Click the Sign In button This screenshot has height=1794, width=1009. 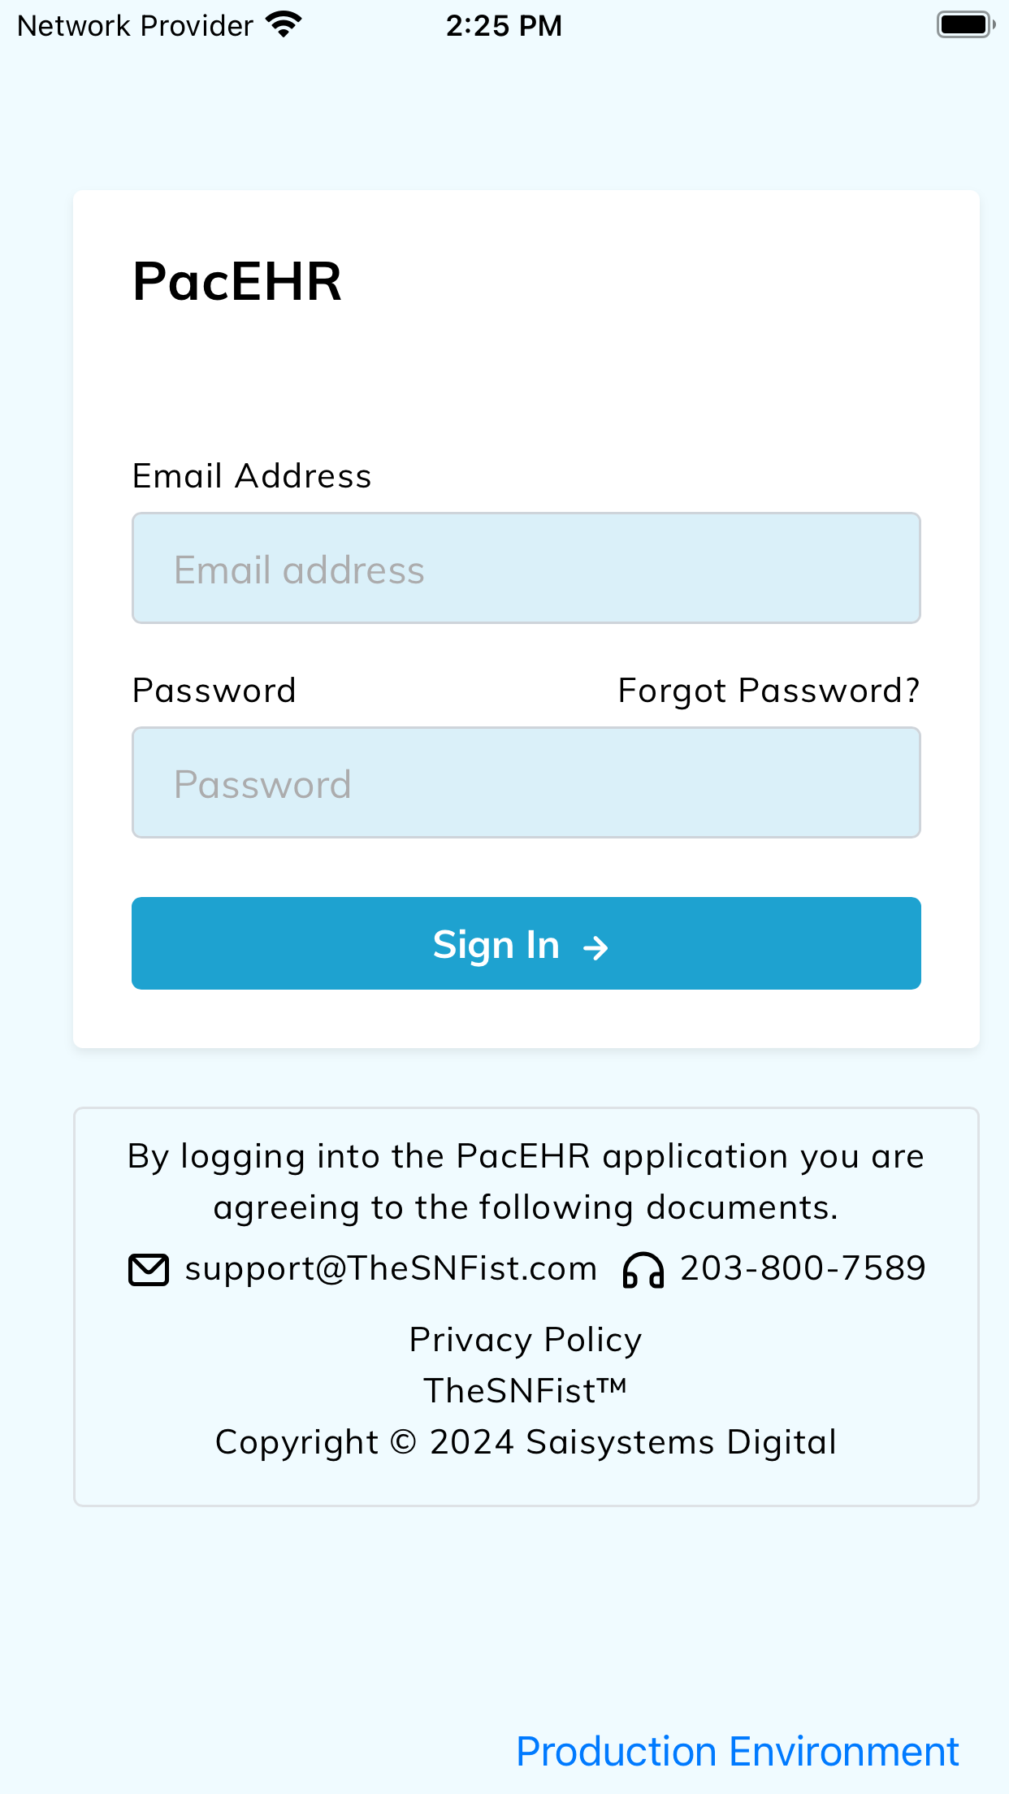pos(526,943)
